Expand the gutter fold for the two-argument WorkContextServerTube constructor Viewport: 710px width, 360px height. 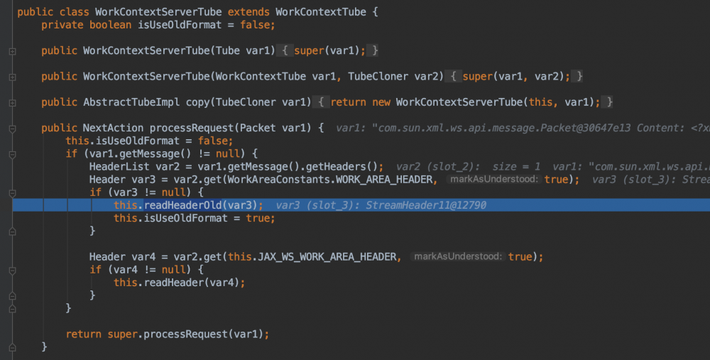[x=12, y=77]
